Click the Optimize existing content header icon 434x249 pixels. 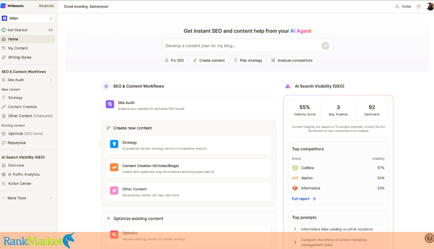click(x=108, y=218)
